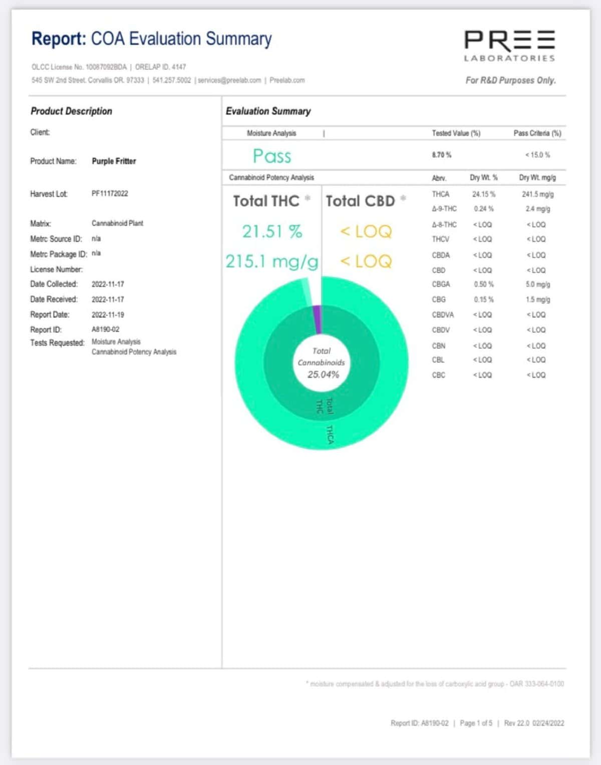This screenshot has width=601, height=765.
Task: Click the Total THC label on the inner ring
Action: click(324, 406)
